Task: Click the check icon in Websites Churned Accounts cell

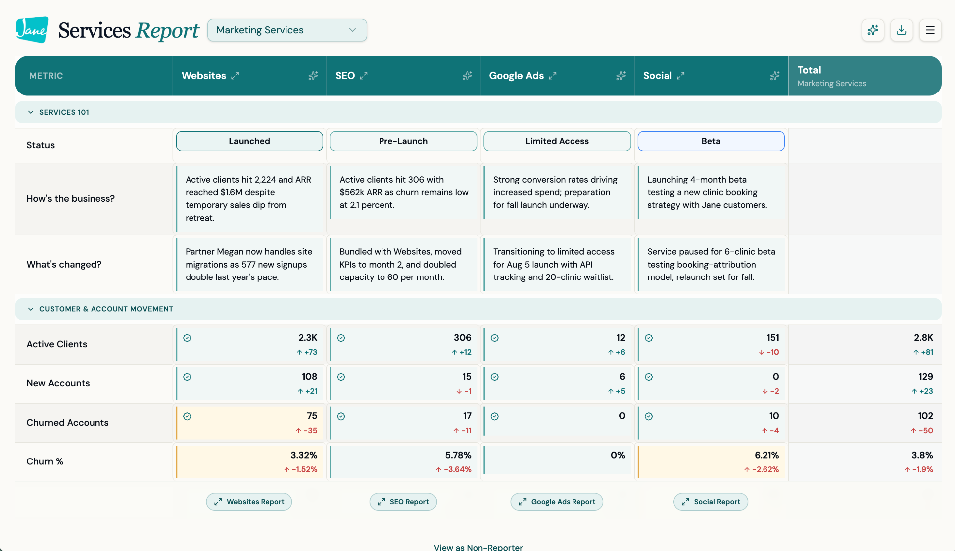Action: tap(187, 416)
